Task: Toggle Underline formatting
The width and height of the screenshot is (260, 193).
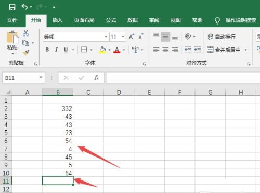Action: pyautogui.click(x=66, y=50)
